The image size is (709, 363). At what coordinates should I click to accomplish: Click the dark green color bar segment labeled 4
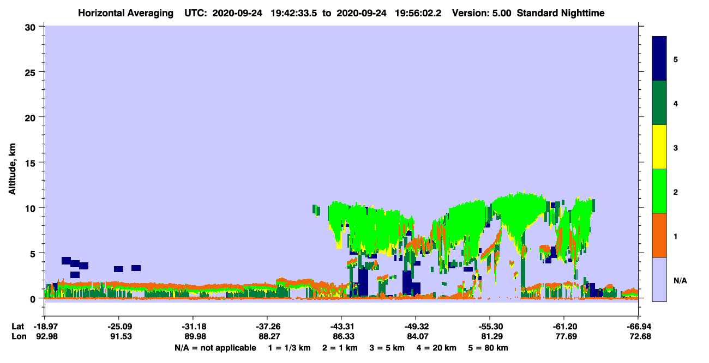659,103
